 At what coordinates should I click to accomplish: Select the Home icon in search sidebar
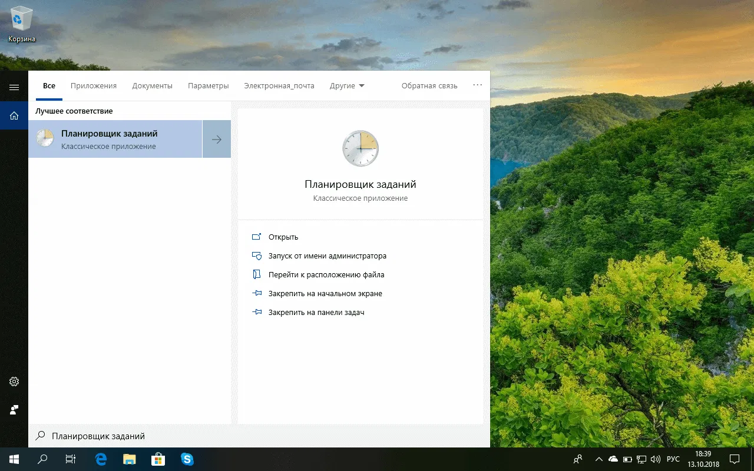pyautogui.click(x=14, y=116)
